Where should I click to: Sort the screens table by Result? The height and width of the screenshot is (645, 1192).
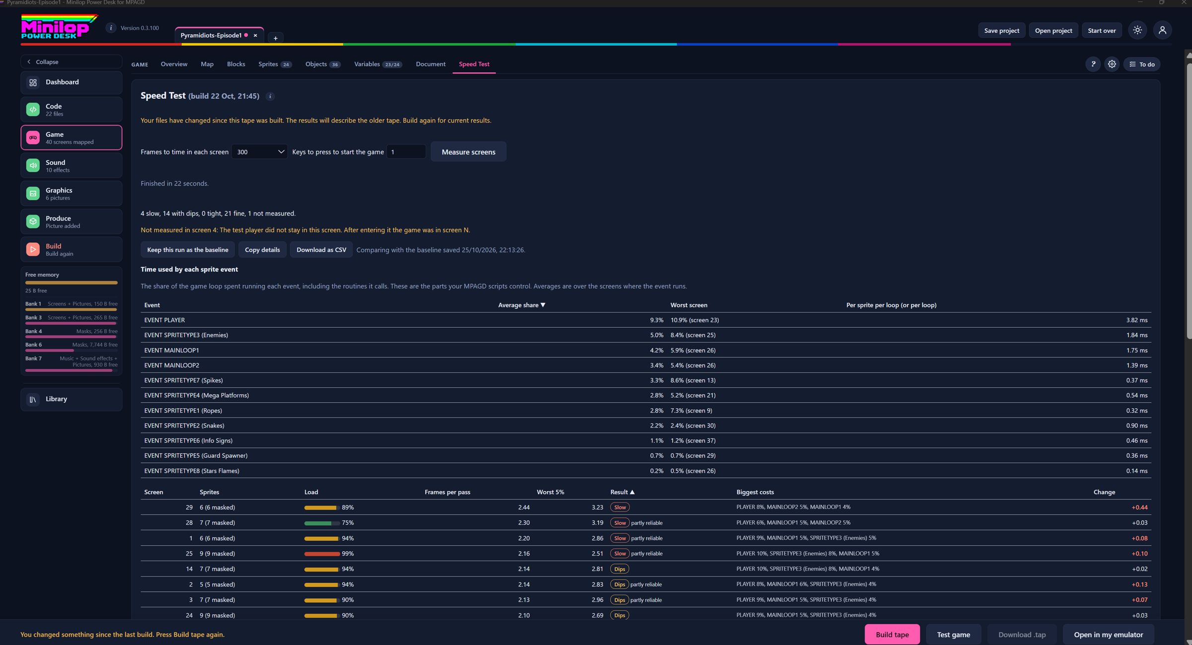[x=622, y=492]
